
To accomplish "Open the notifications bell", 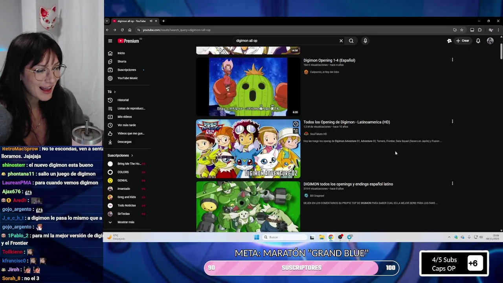I will click(x=478, y=41).
